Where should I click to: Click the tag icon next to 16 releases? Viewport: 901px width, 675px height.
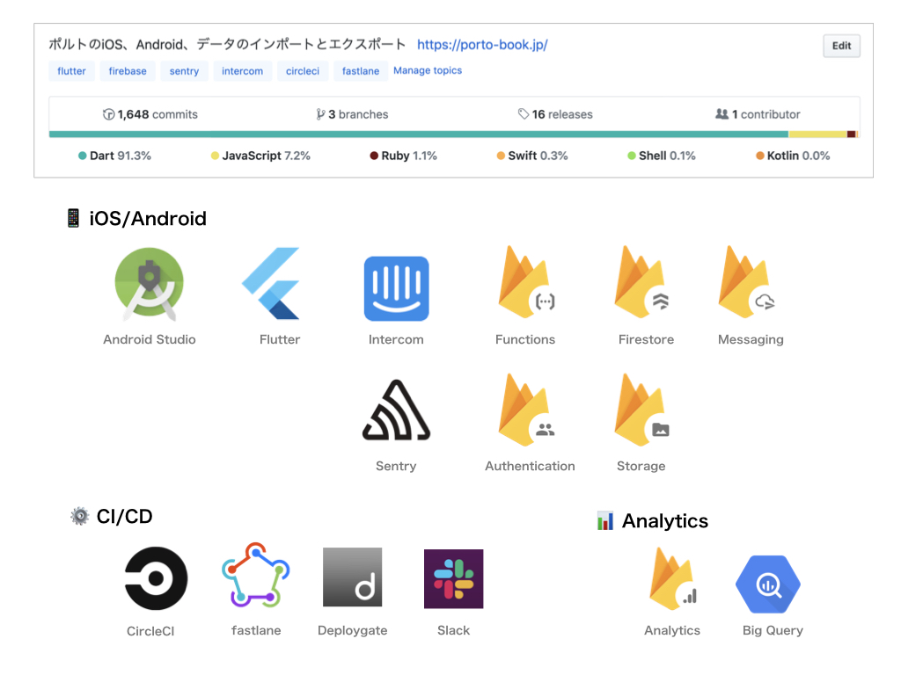click(523, 113)
